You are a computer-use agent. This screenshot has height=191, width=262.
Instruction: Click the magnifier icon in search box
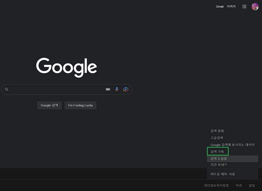6,89
